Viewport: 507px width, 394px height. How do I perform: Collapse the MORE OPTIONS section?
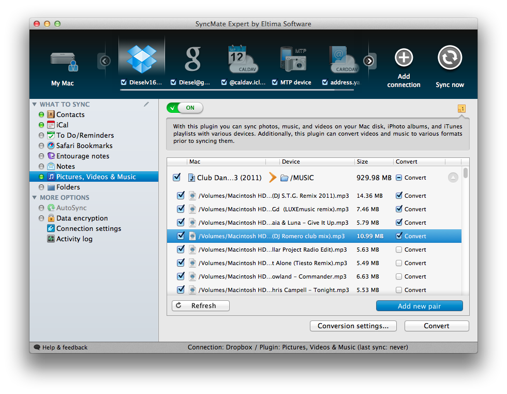(35, 197)
